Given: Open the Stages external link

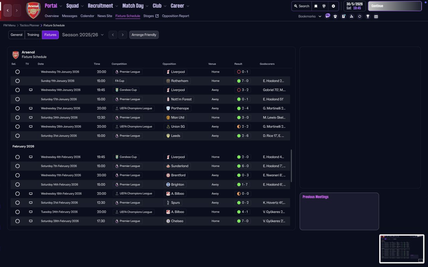Looking at the screenshot, I should pos(151,16).
